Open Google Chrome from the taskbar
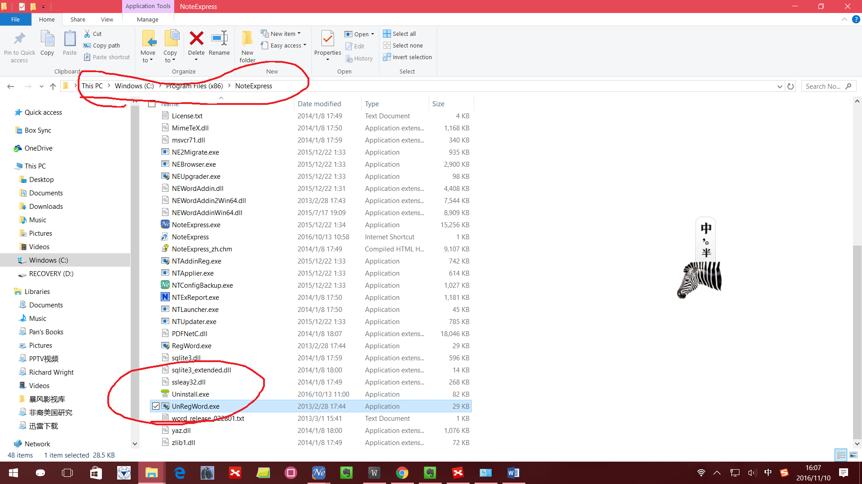The height and width of the screenshot is (484, 862). point(402,473)
